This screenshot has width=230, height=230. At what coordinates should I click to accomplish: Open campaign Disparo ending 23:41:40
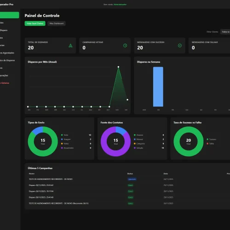click(41, 197)
